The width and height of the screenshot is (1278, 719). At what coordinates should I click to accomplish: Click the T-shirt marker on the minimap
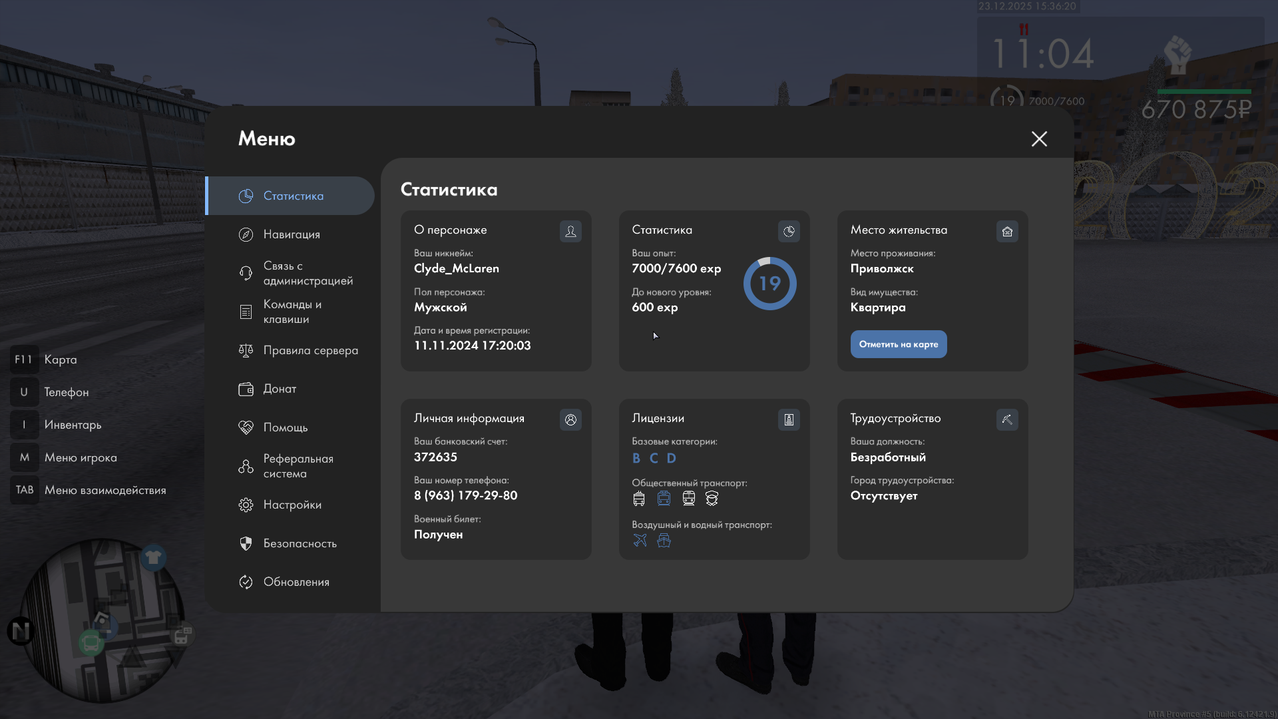153,557
